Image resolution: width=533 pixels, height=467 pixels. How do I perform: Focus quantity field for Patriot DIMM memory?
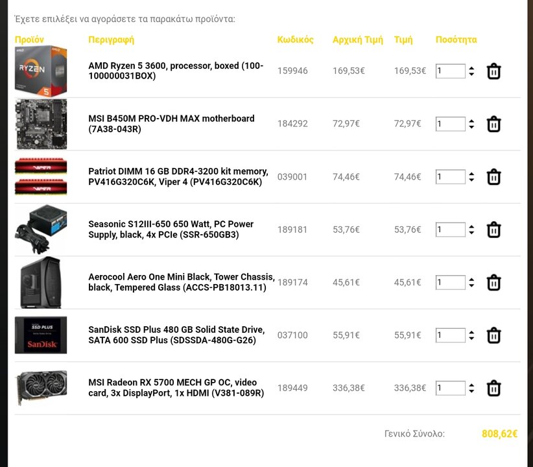(451, 177)
